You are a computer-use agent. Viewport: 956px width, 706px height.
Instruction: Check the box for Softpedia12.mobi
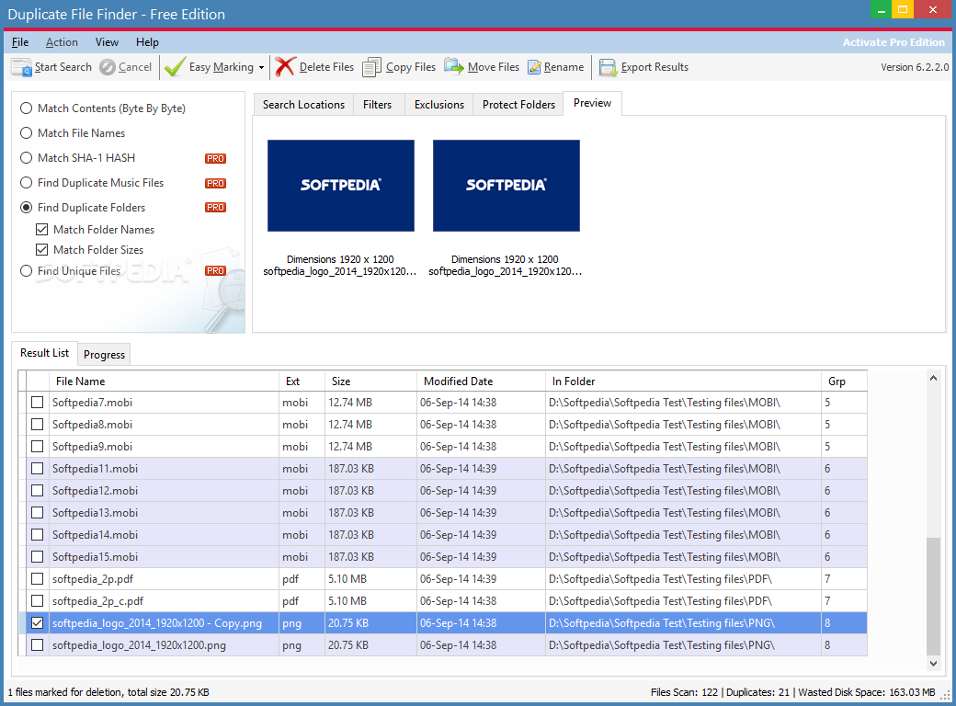37,491
